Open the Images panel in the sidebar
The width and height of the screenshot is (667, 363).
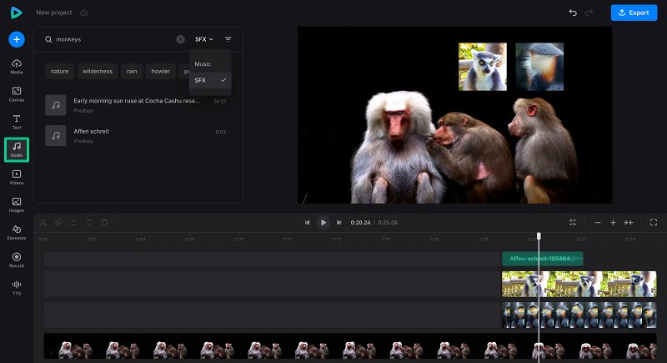point(17,205)
